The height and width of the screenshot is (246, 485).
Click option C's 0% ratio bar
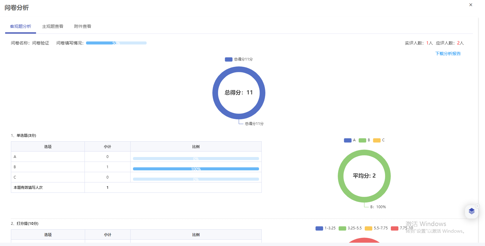point(196,179)
